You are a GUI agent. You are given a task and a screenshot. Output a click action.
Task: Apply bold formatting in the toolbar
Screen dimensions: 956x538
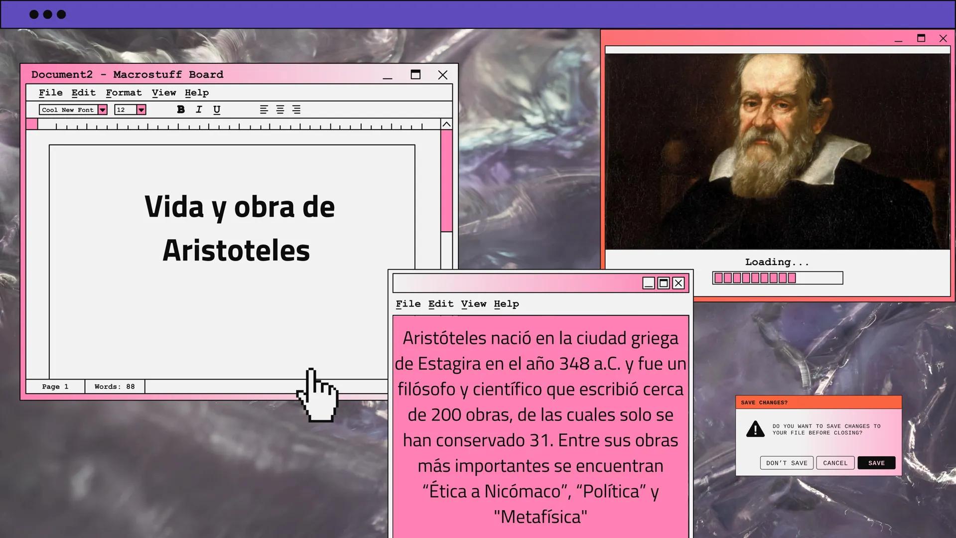pos(180,110)
